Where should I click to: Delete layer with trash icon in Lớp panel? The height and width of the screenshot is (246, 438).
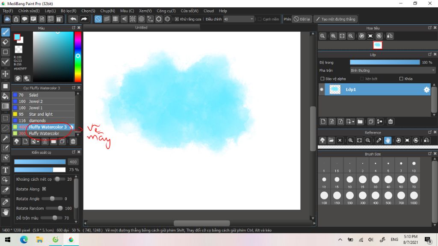391,122
